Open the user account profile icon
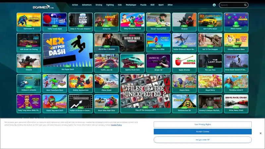This screenshot has width=265, height=149. pos(214,5)
